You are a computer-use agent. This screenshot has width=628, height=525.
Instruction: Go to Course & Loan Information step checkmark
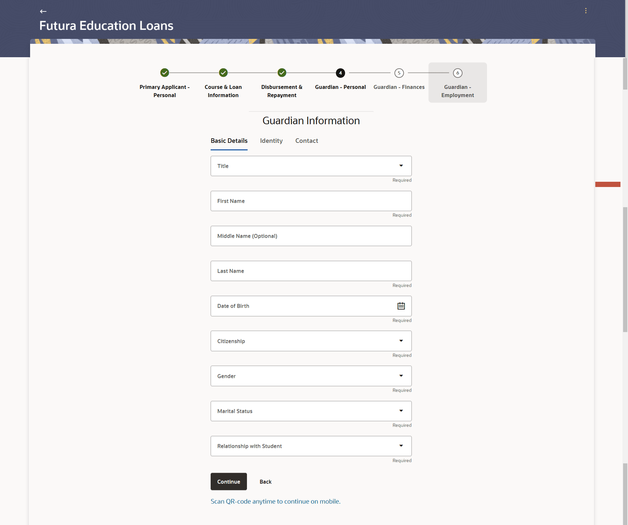[223, 73]
